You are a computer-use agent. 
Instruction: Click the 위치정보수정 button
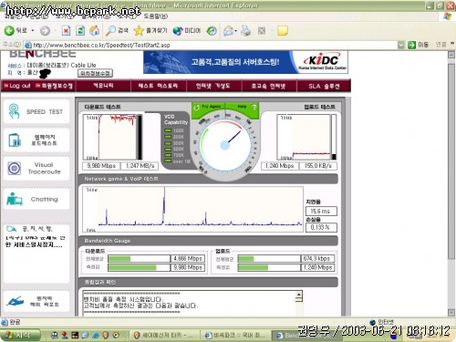(95, 73)
